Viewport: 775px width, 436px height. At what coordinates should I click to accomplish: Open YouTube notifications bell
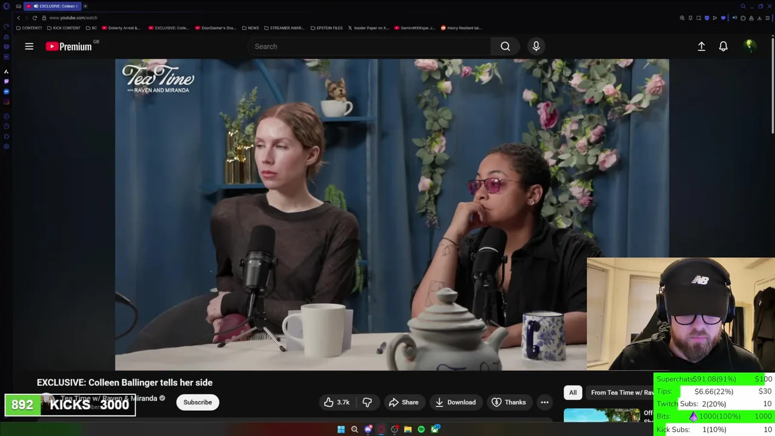(723, 46)
